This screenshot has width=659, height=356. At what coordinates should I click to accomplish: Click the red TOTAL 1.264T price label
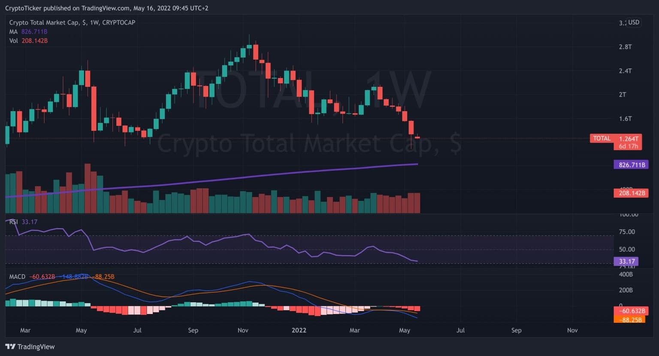pyautogui.click(x=616, y=138)
